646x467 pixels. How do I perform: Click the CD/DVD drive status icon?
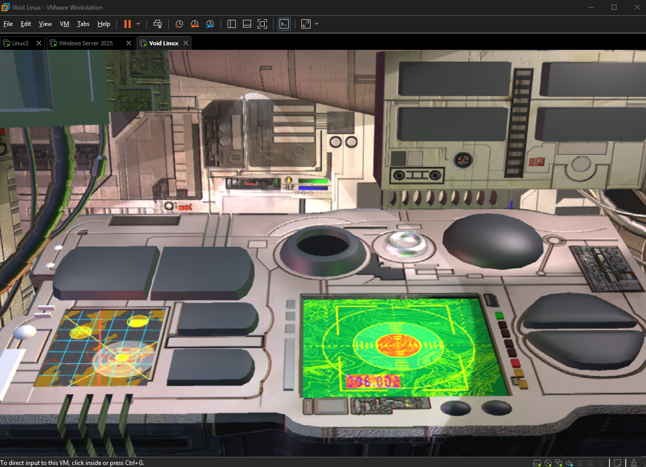(548, 463)
